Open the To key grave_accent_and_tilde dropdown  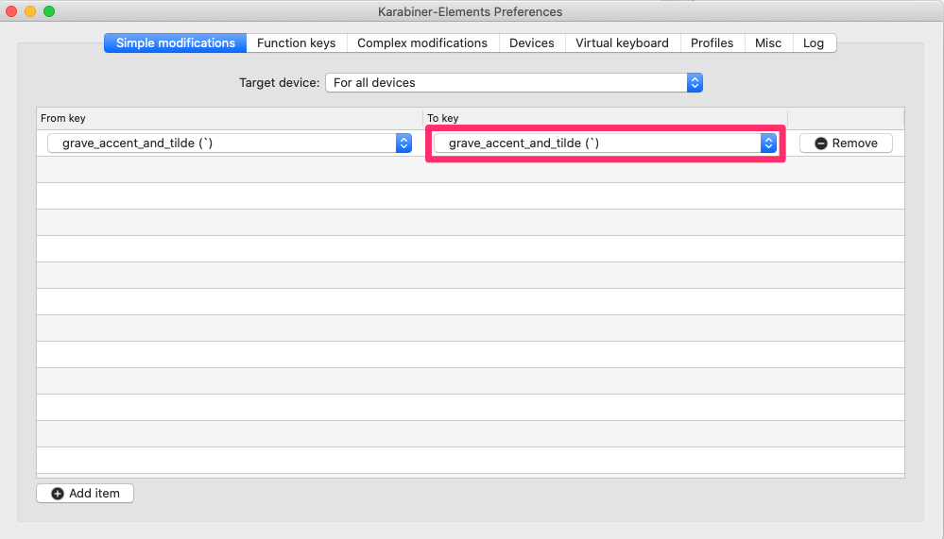coord(605,143)
